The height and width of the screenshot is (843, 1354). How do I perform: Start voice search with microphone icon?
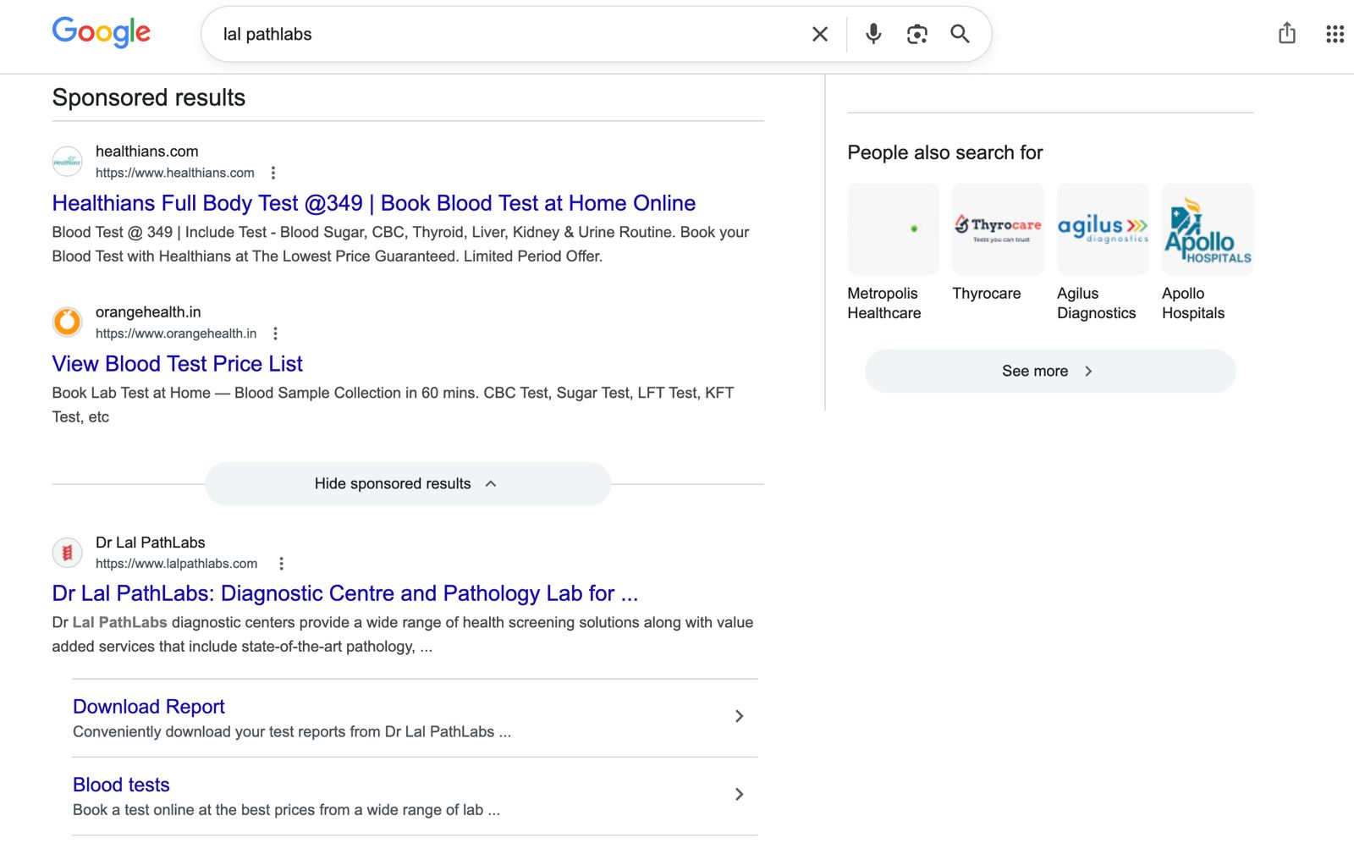tap(873, 34)
